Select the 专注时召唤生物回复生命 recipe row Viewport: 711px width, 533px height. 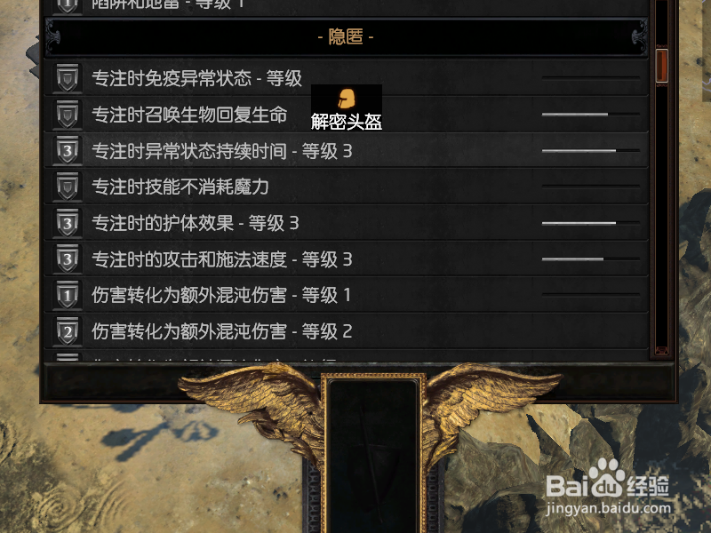point(346,115)
